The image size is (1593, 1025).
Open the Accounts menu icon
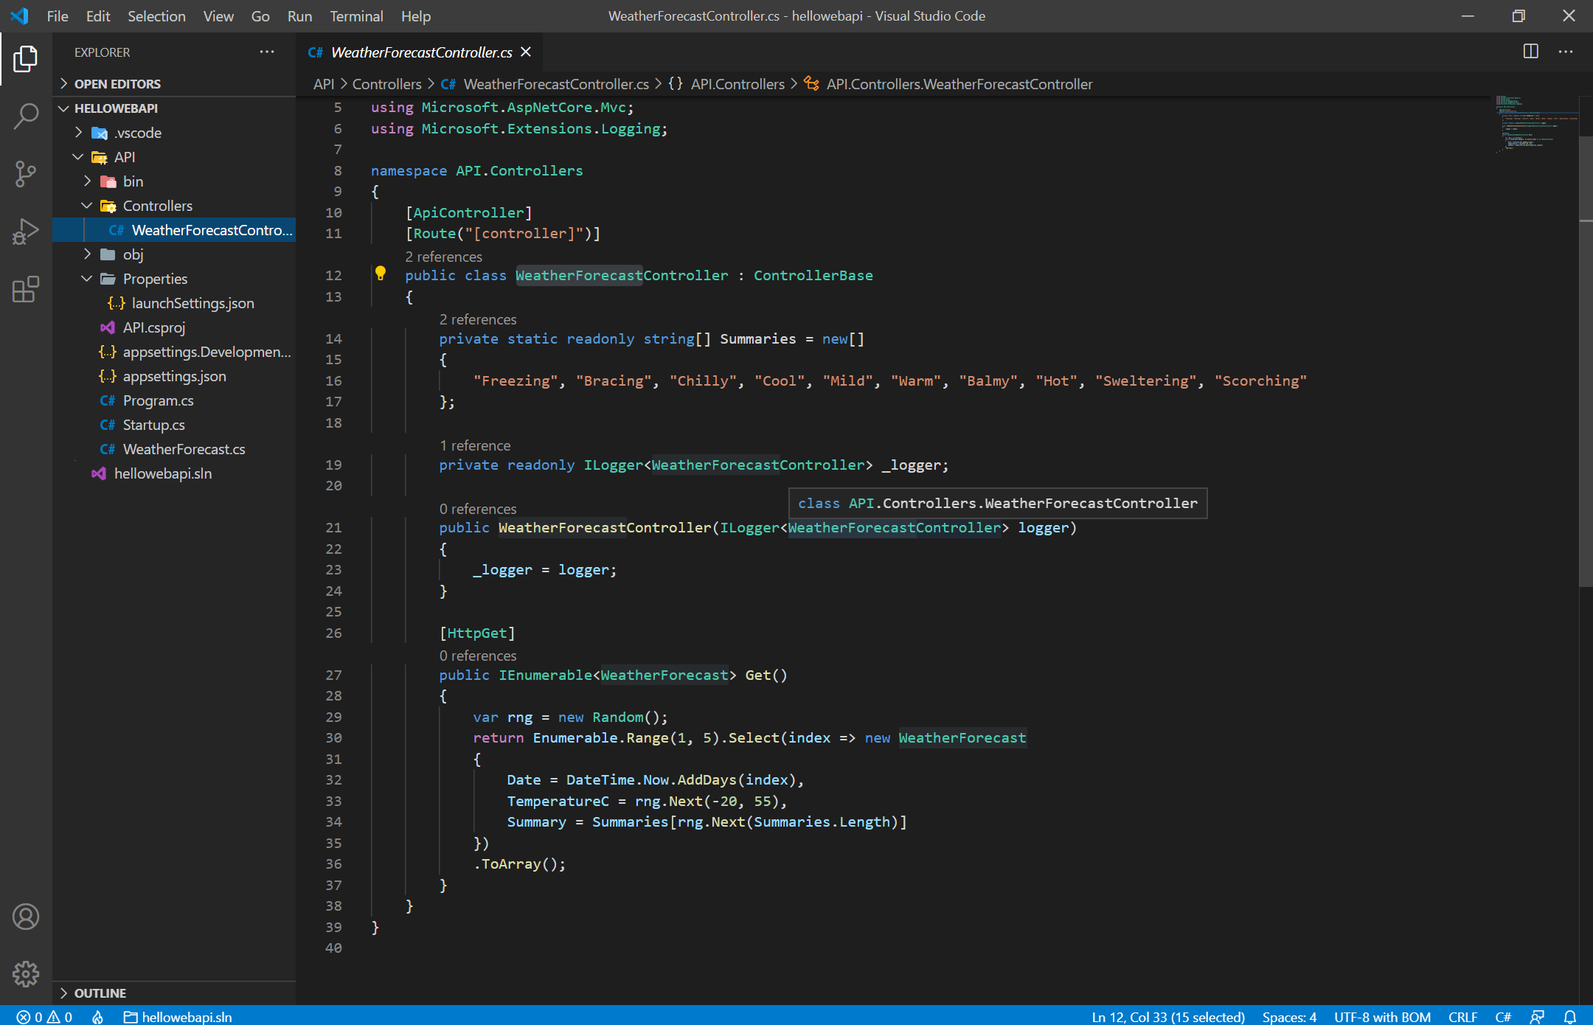pyautogui.click(x=26, y=917)
